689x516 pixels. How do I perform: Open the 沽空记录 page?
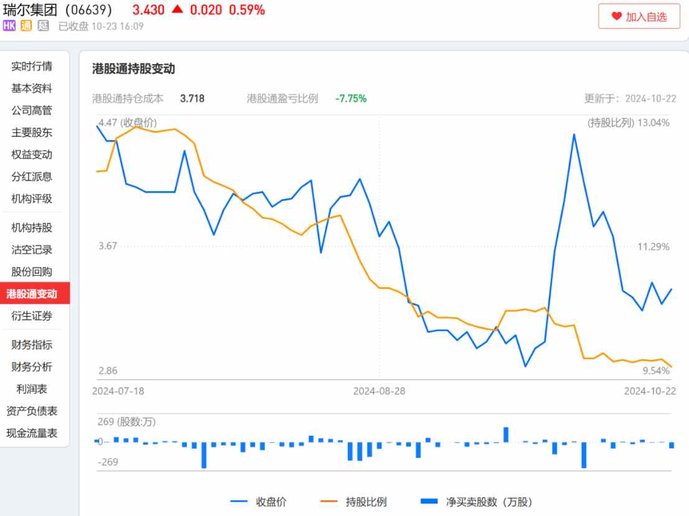(32, 250)
